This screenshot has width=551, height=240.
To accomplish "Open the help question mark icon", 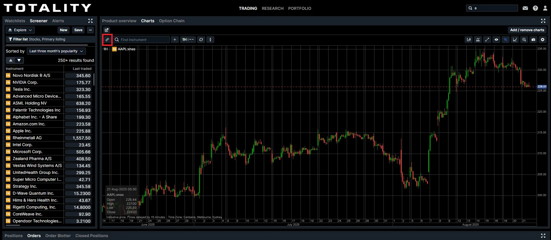I will point(535,8).
